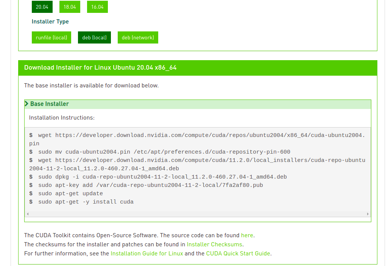Viewport: 391px width, 266px height.
Task: Open CUDA Quick Start Guide link
Action: click(238, 253)
